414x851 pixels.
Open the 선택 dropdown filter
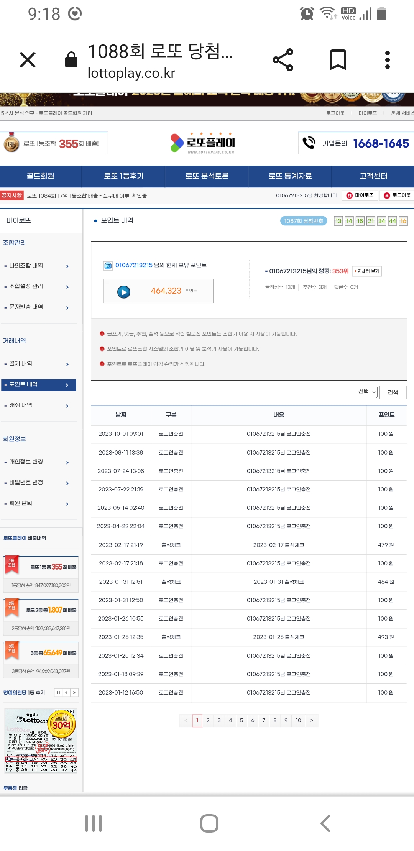(366, 391)
